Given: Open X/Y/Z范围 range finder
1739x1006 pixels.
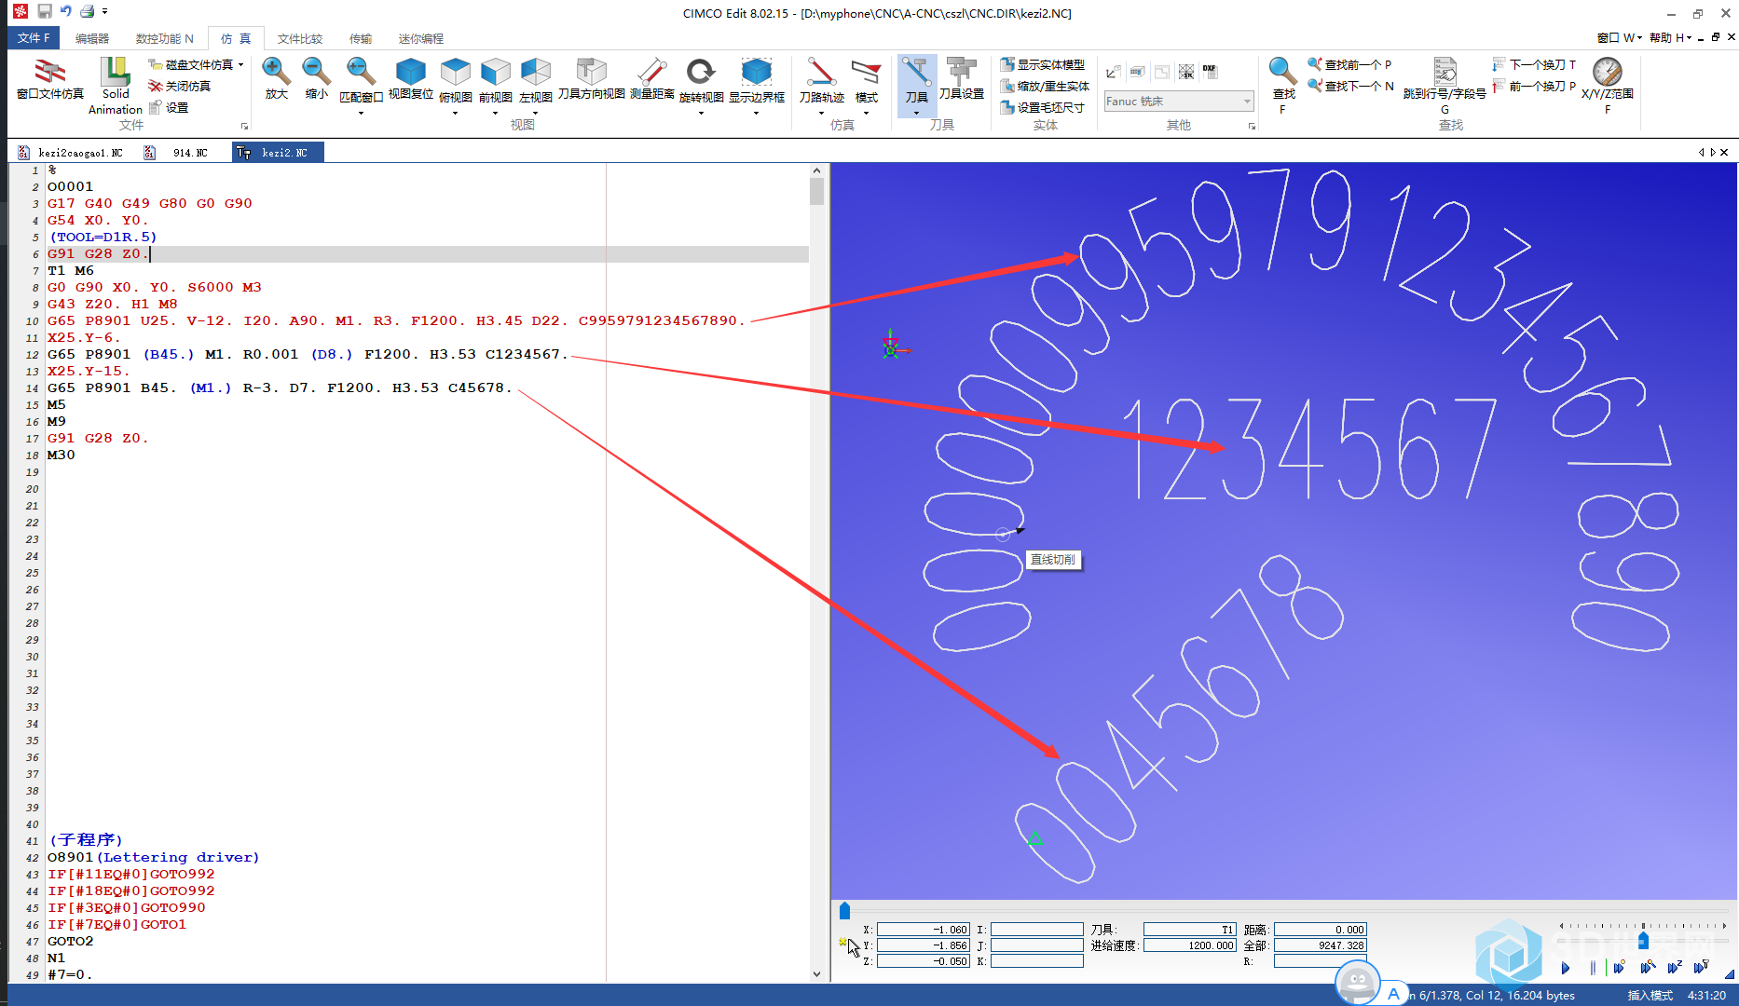Looking at the screenshot, I should coord(1607,84).
